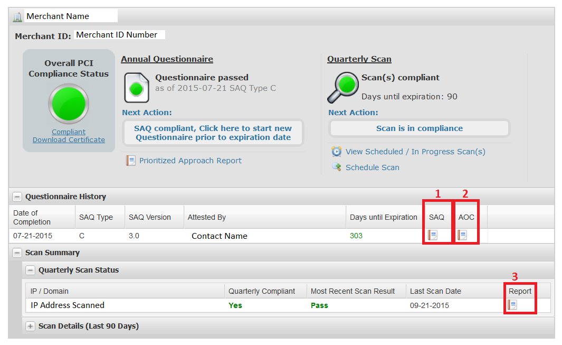Viewport: 562px width, 345px height.
Task: Click the SAQ Type column header
Action: 100,217
